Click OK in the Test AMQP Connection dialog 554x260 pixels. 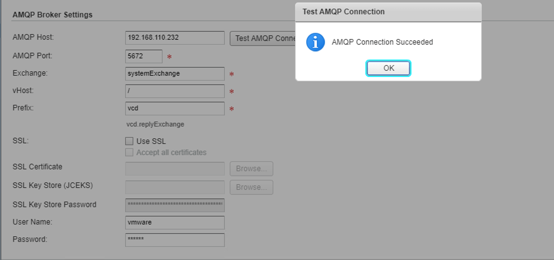pos(388,68)
